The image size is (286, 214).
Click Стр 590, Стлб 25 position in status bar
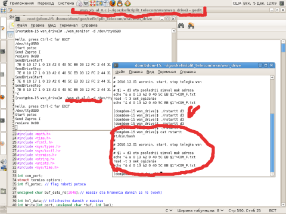[x=244, y=210]
